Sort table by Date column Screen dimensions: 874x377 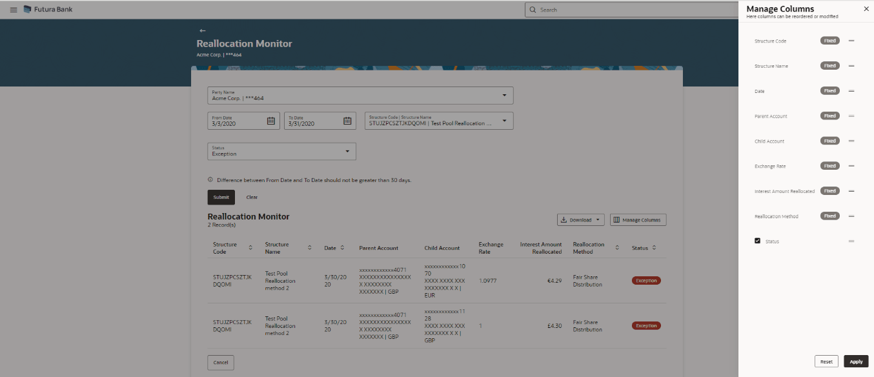click(342, 248)
